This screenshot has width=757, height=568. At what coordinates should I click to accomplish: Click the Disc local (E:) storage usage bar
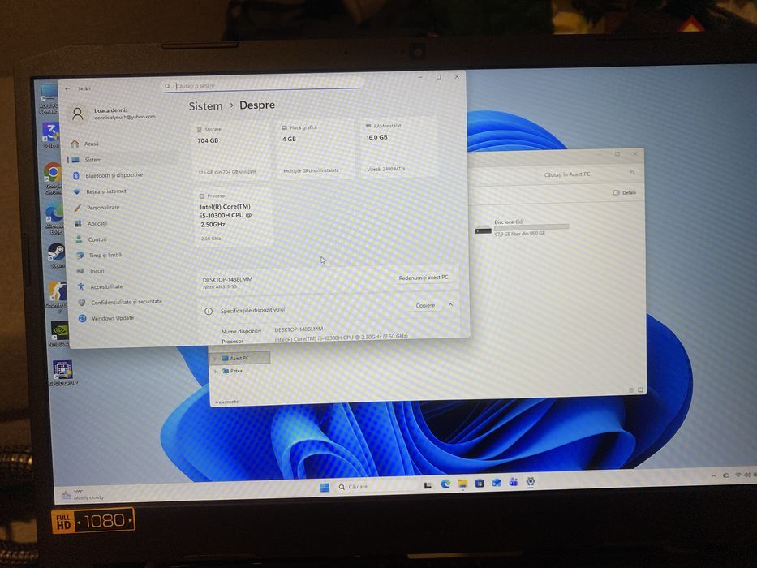click(531, 227)
